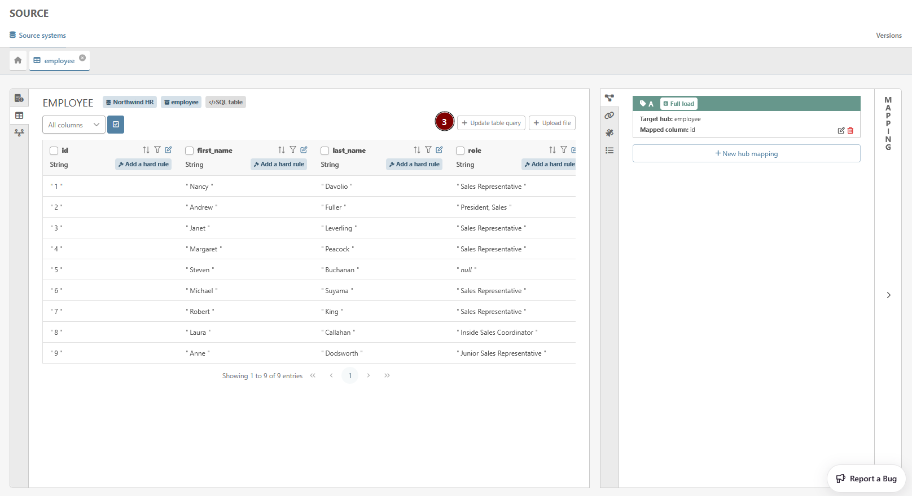This screenshot has width=912, height=496.
Task: Edit the employee hub mapping
Action: pyautogui.click(x=841, y=131)
